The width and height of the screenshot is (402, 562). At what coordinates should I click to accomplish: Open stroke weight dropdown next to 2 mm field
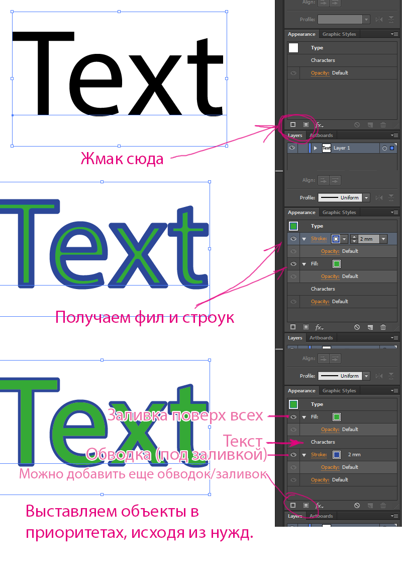[x=383, y=239]
